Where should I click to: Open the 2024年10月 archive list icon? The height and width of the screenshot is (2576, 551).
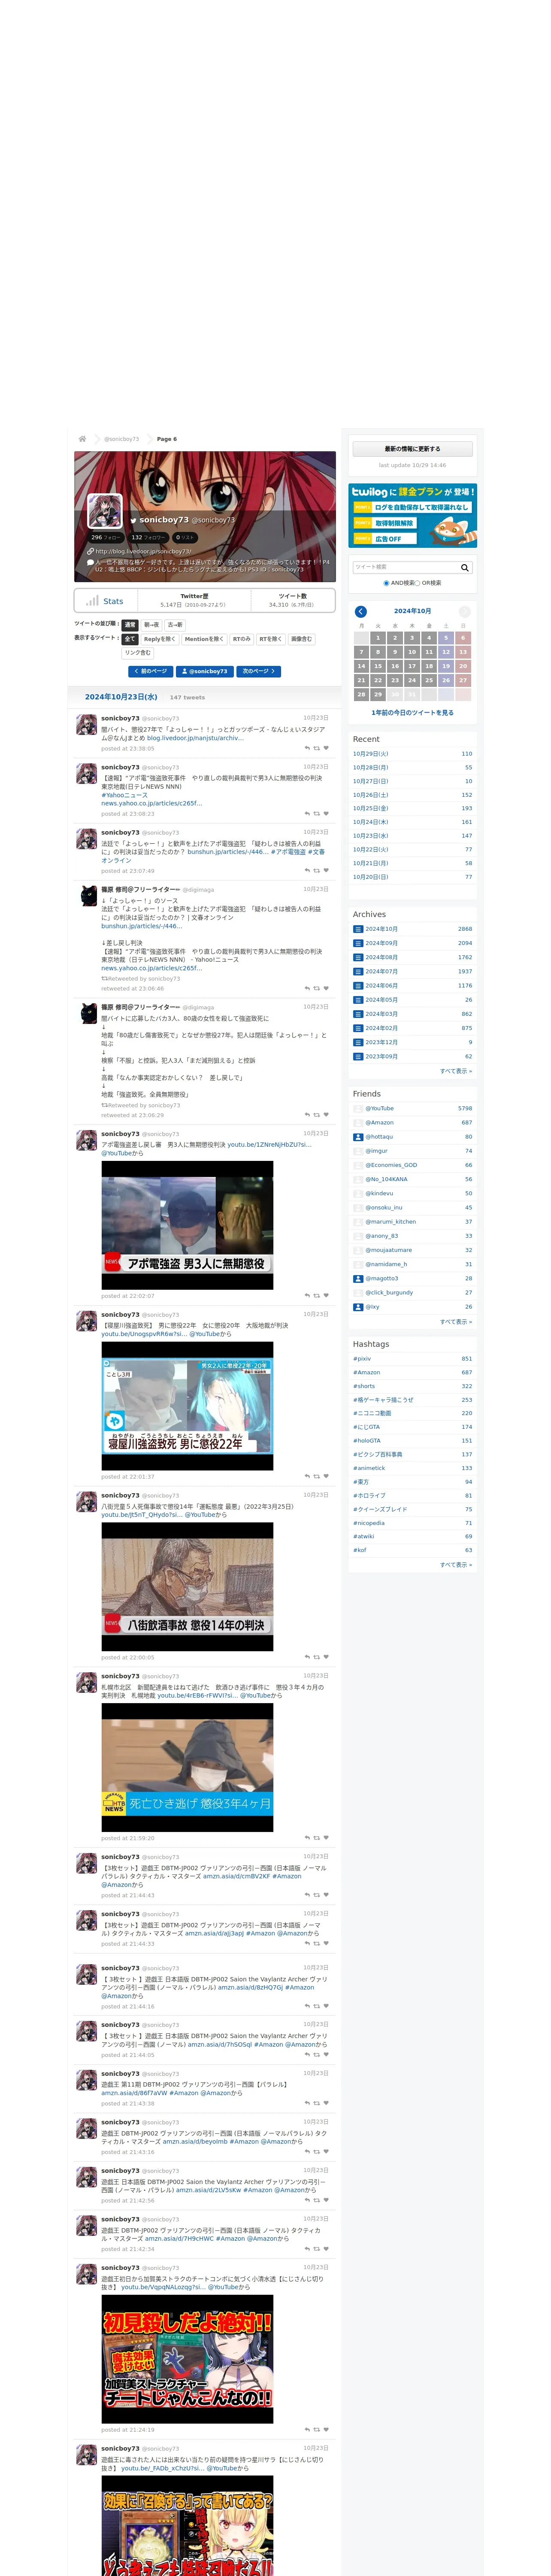coord(358,929)
